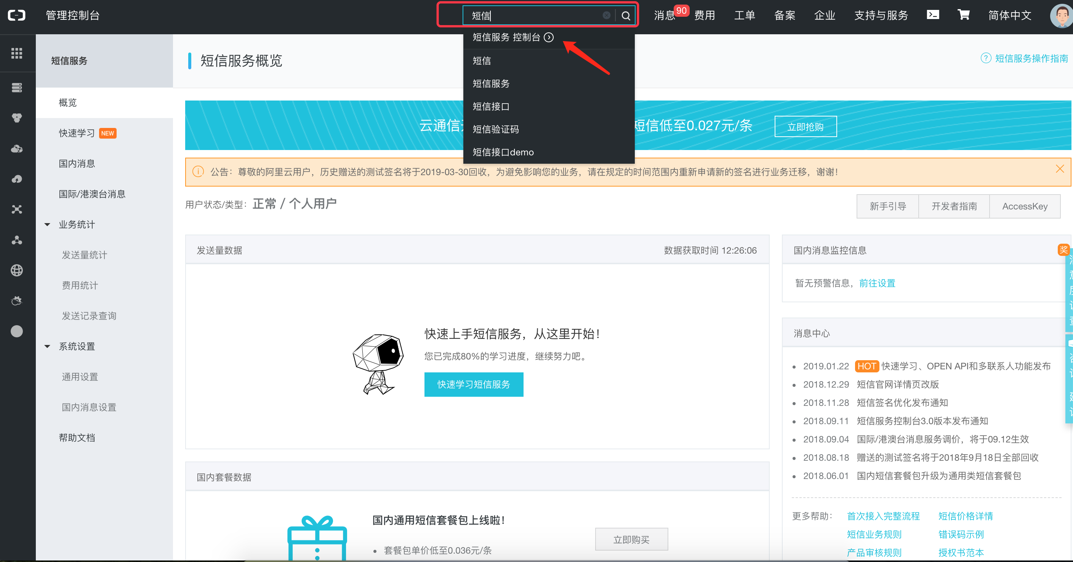Click the orange 奖 badge
Viewport: 1073px width, 562px height.
1063,250
